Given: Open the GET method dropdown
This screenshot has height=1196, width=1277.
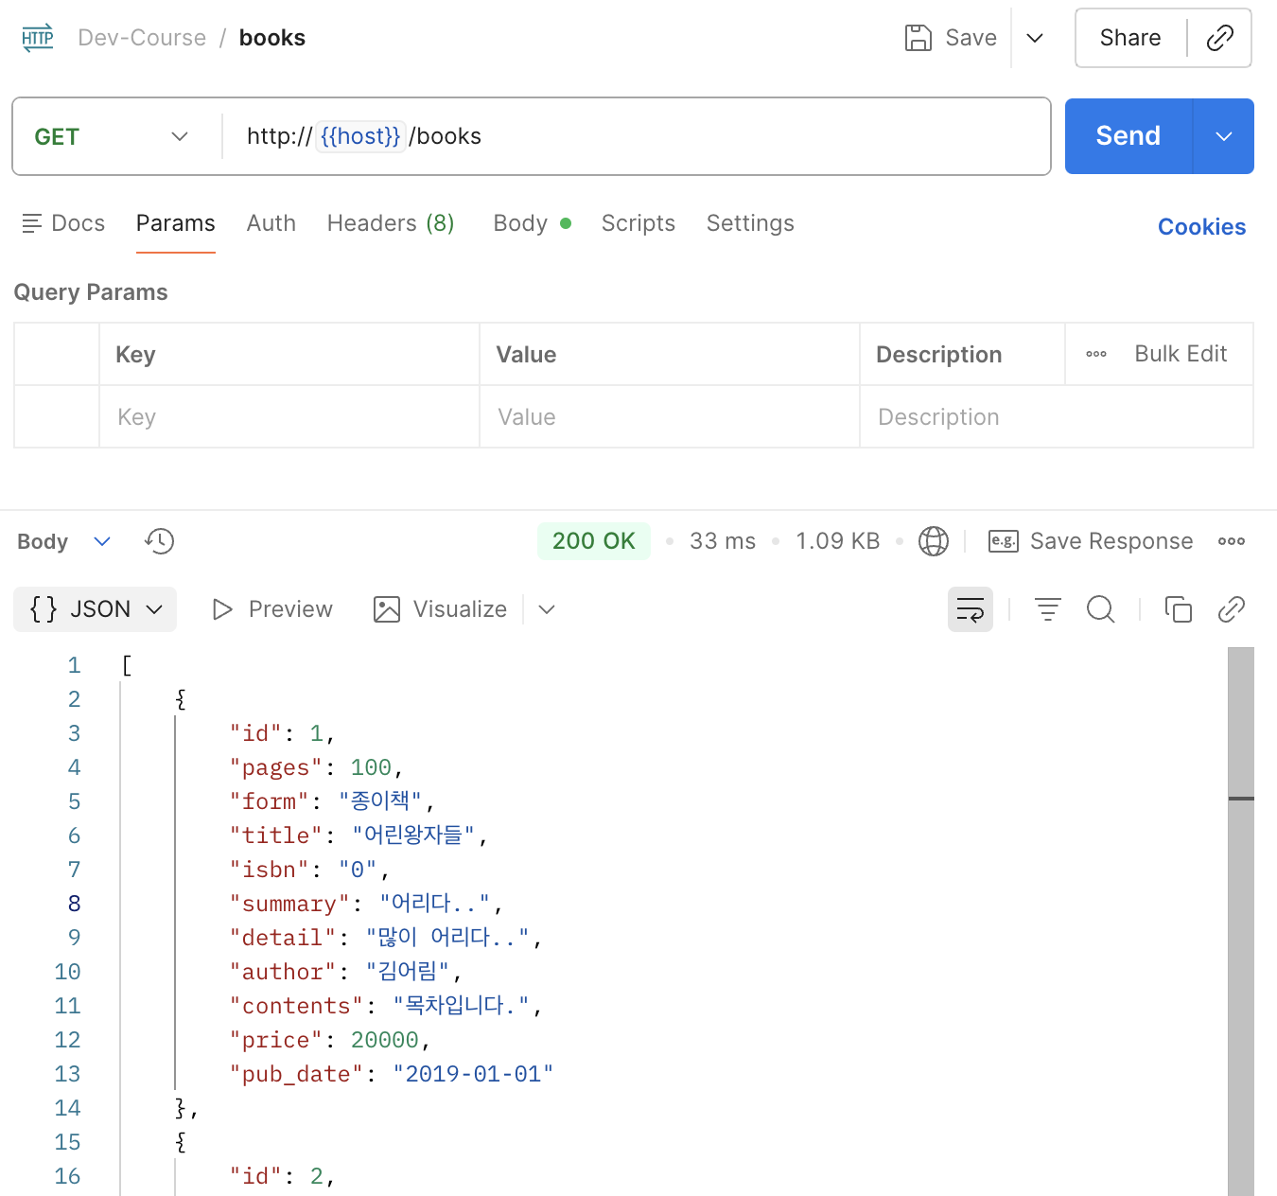Looking at the screenshot, I should point(112,136).
